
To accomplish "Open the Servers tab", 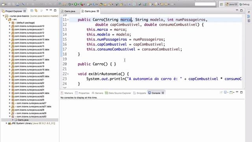I will tap(97, 93).
